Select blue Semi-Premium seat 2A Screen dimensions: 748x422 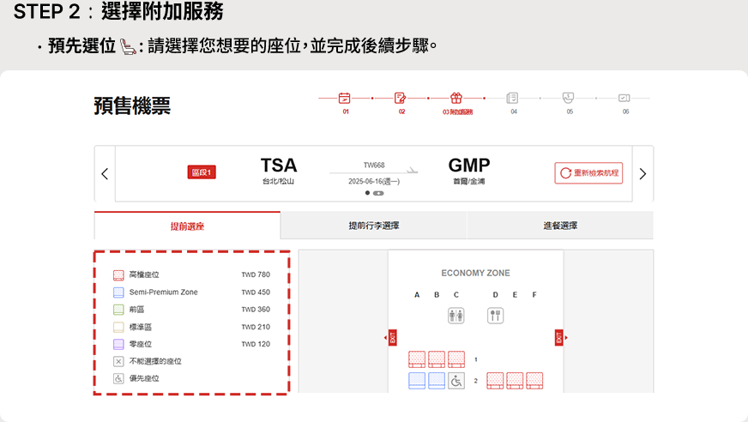click(417, 380)
